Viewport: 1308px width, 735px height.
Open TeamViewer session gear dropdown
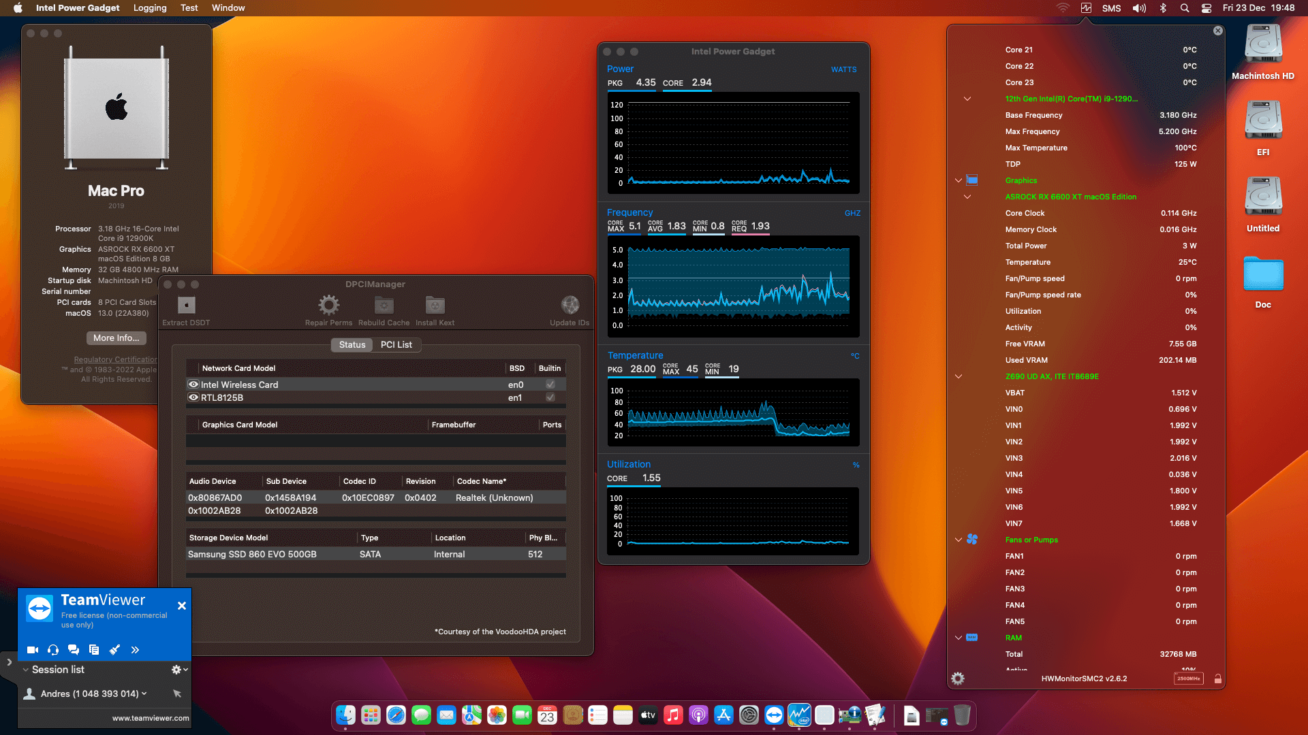tap(179, 670)
